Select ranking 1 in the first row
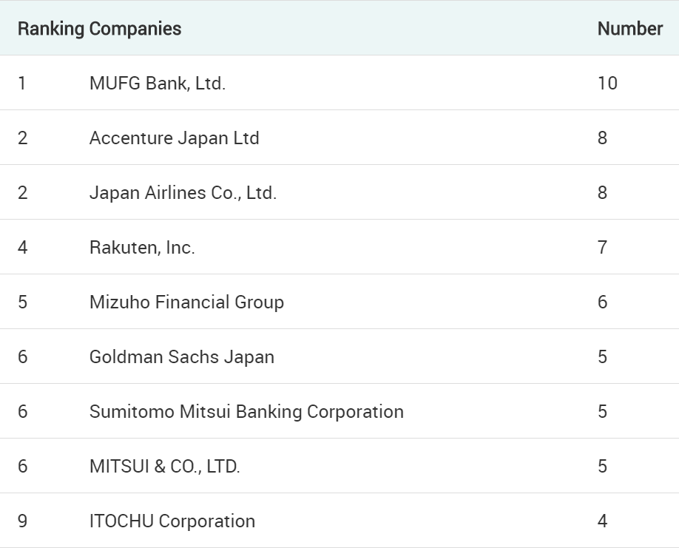679x548 pixels. point(22,83)
